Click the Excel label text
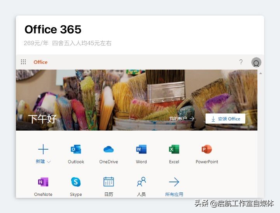The image size is (280, 213). pos(174,162)
